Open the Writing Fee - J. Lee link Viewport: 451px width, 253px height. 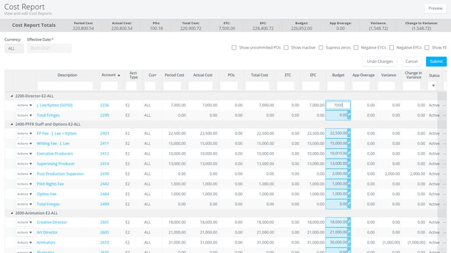[x=53, y=144]
